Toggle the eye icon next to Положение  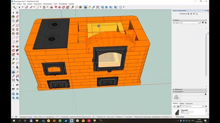(x=188, y=14)
